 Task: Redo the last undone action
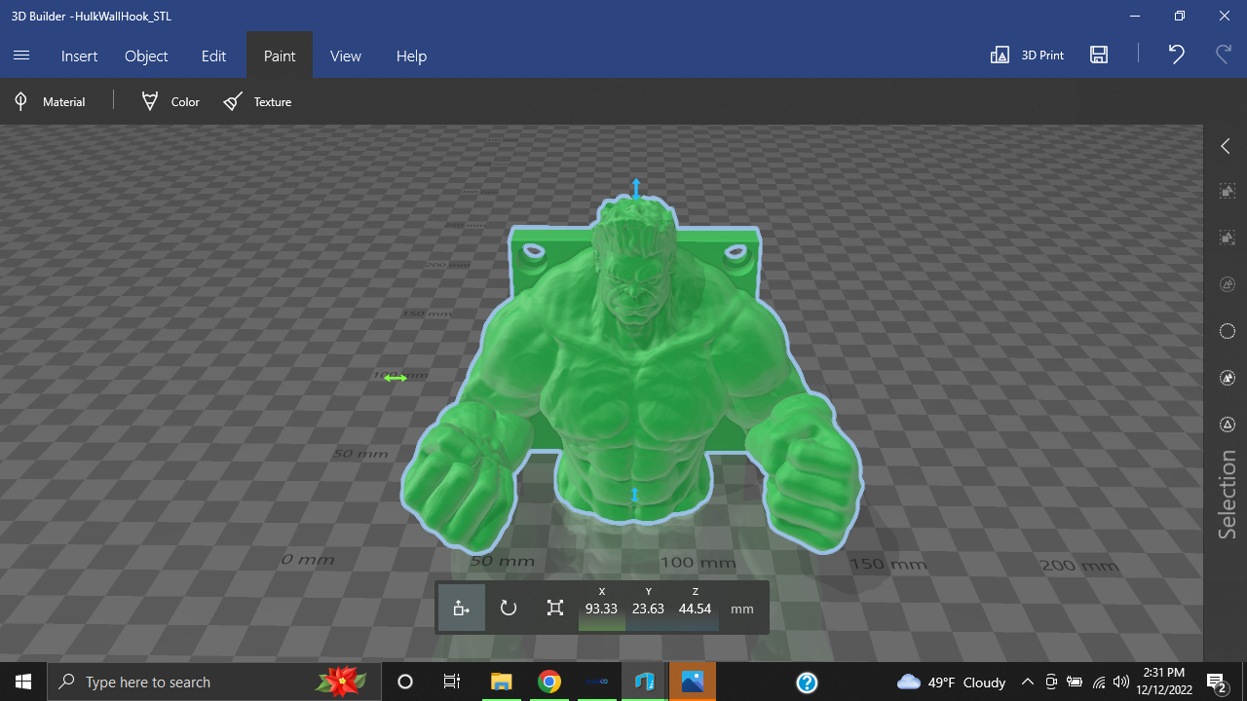pyautogui.click(x=1224, y=55)
